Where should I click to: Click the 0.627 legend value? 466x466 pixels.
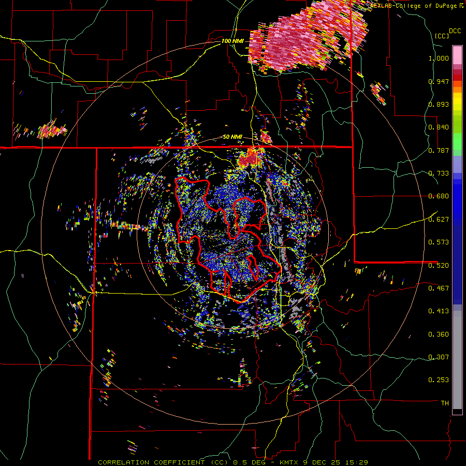click(439, 220)
